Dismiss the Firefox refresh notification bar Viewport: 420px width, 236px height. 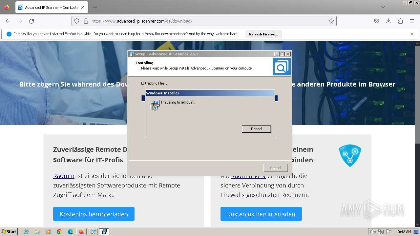click(412, 34)
